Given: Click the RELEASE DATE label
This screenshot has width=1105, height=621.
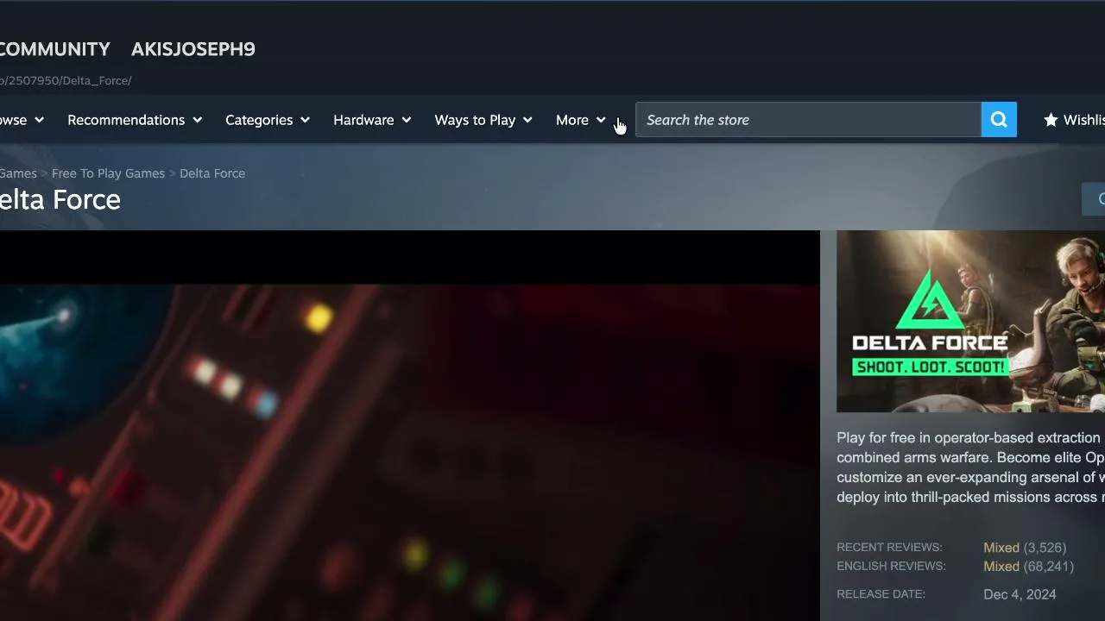Looking at the screenshot, I should [881, 594].
